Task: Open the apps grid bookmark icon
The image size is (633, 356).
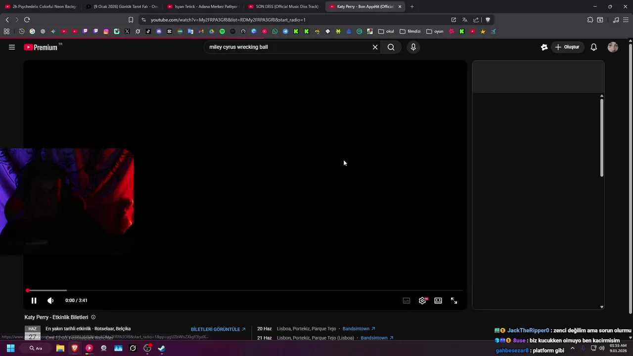Action: 6,31
